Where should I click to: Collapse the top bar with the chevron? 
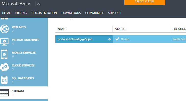pos(39,4)
